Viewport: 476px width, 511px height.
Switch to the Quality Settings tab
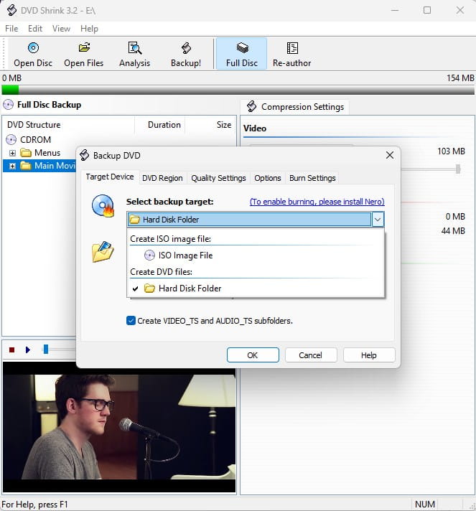pyautogui.click(x=218, y=178)
